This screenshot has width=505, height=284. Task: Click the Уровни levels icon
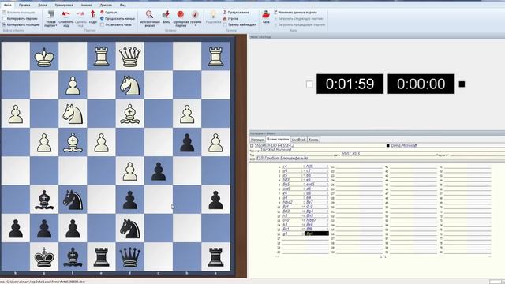[x=195, y=14]
